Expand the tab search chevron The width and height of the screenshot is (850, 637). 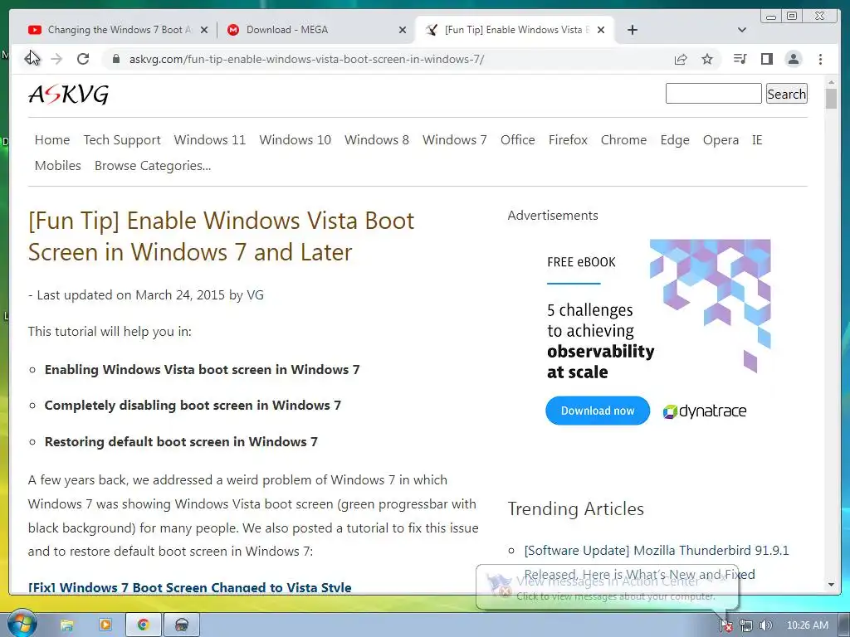click(x=742, y=30)
